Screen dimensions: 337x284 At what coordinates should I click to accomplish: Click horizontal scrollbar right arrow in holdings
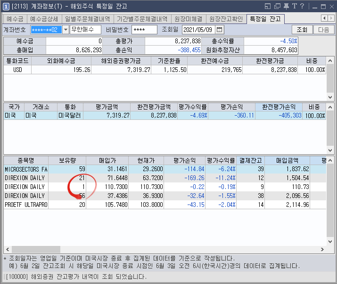[322, 249]
